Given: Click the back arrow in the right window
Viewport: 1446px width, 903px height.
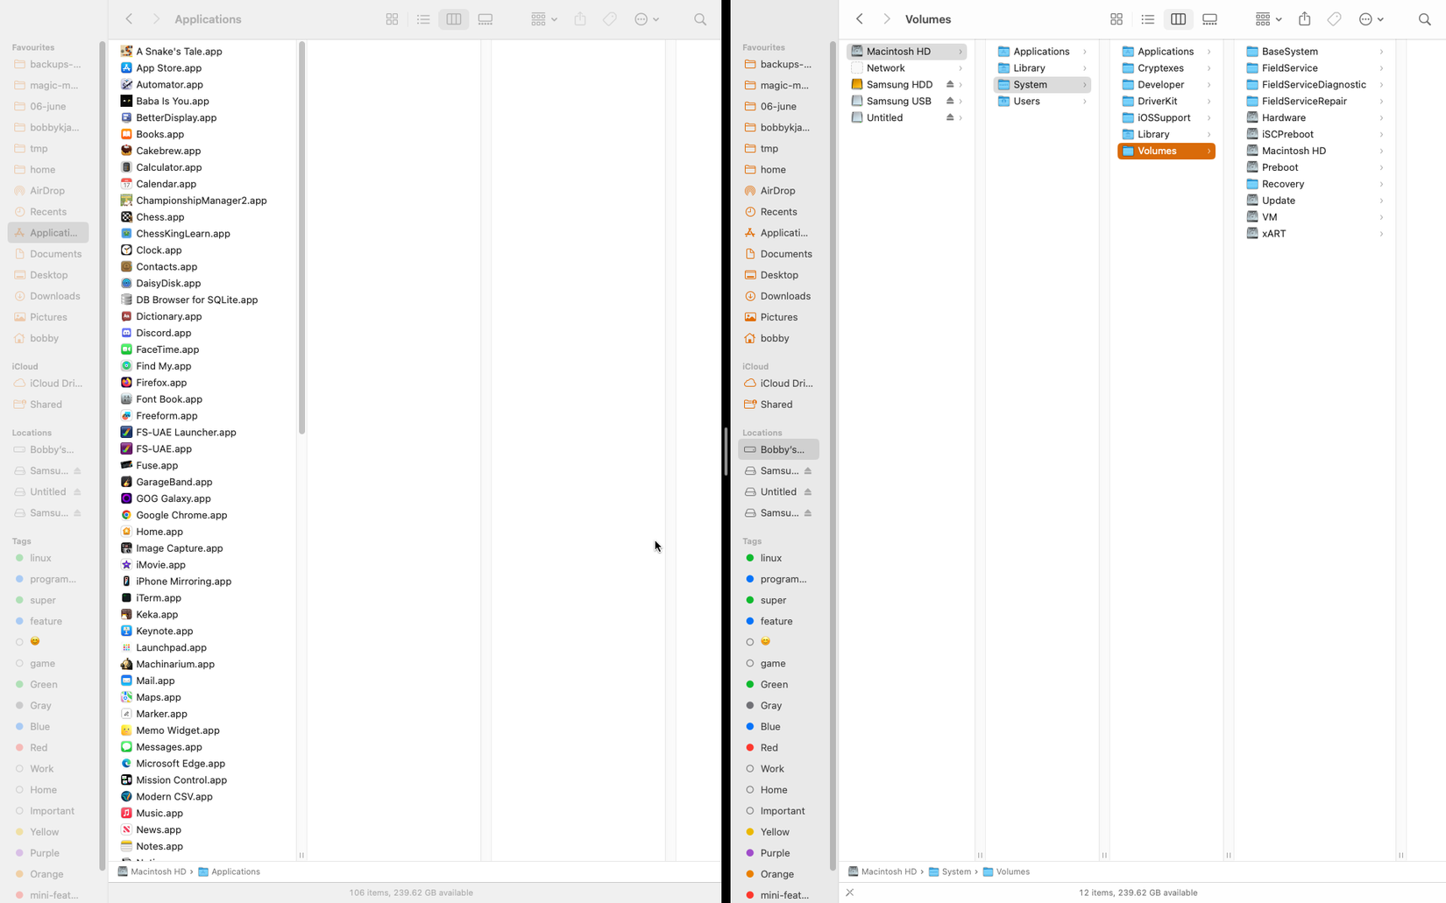Looking at the screenshot, I should [x=860, y=18].
